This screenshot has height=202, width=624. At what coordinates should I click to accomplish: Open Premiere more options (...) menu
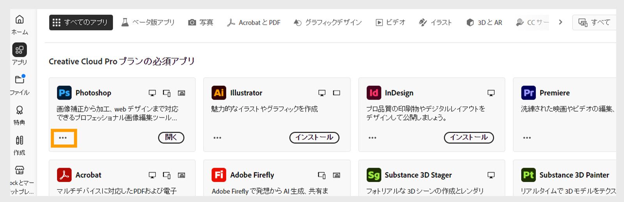click(x=527, y=138)
